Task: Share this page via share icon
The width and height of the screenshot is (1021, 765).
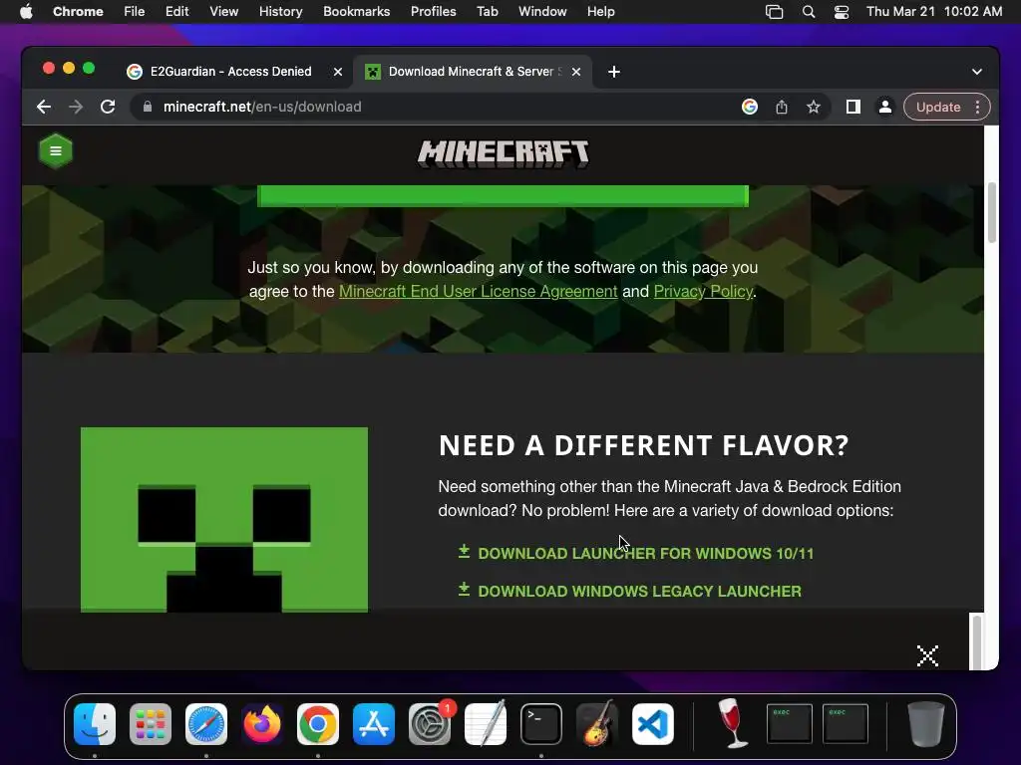Action: point(782,107)
